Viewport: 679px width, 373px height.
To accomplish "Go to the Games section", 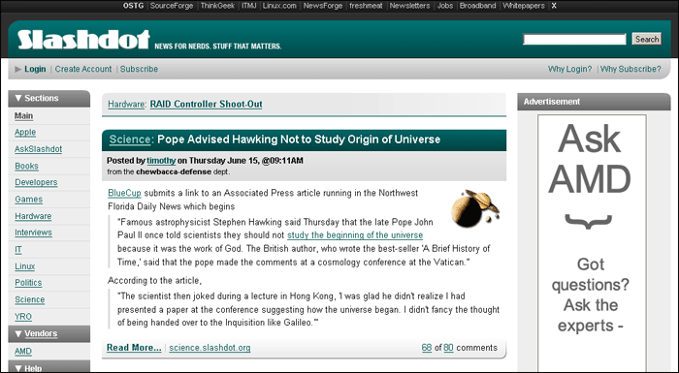I will pos(28,200).
